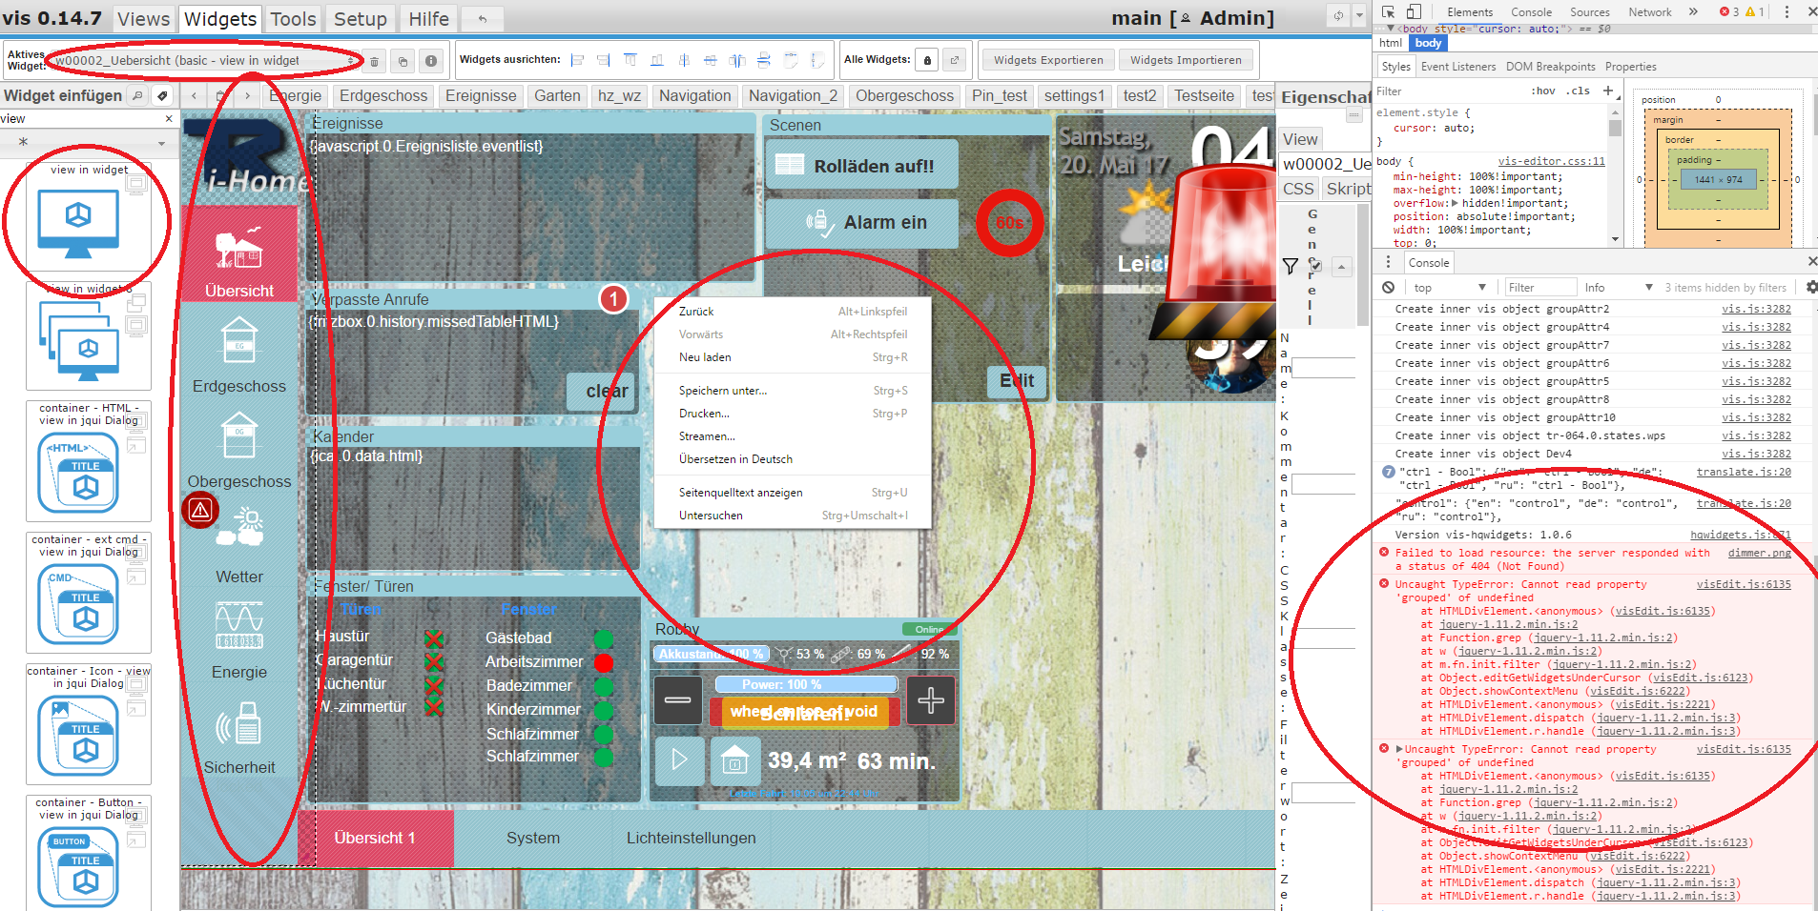This screenshot has width=1818, height=911.
Task: Click the widget info icon
Action: coord(431,61)
